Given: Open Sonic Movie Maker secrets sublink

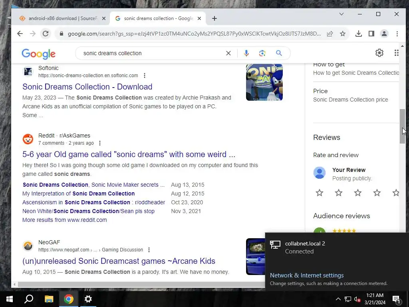Looking at the screenshot, I should coord(93,185).
